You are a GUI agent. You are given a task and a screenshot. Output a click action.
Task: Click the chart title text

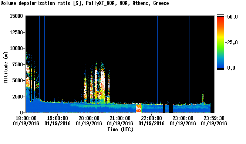tap(85, 3)
